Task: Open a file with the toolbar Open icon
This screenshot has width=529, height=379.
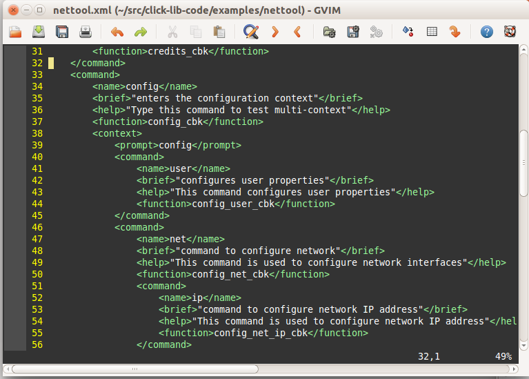Action: coord(15,32)
